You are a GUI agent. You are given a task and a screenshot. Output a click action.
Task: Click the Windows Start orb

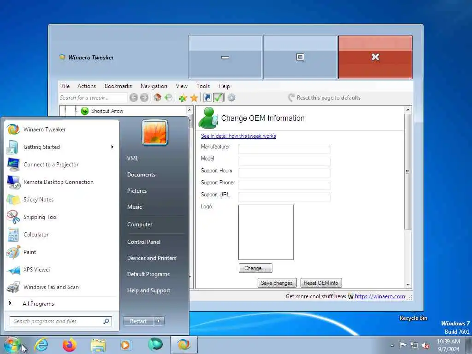pyautogui.click(x=12, y=345)
